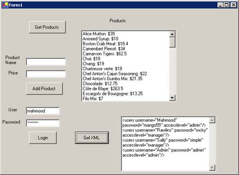
Task: Click the Login button
Action: 43,138
